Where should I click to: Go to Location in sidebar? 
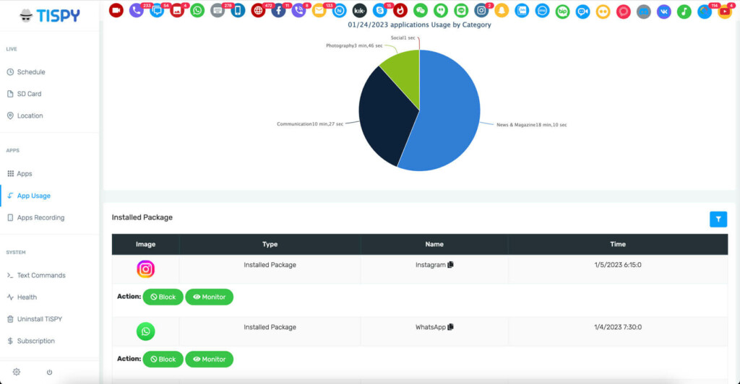(30, 115)
